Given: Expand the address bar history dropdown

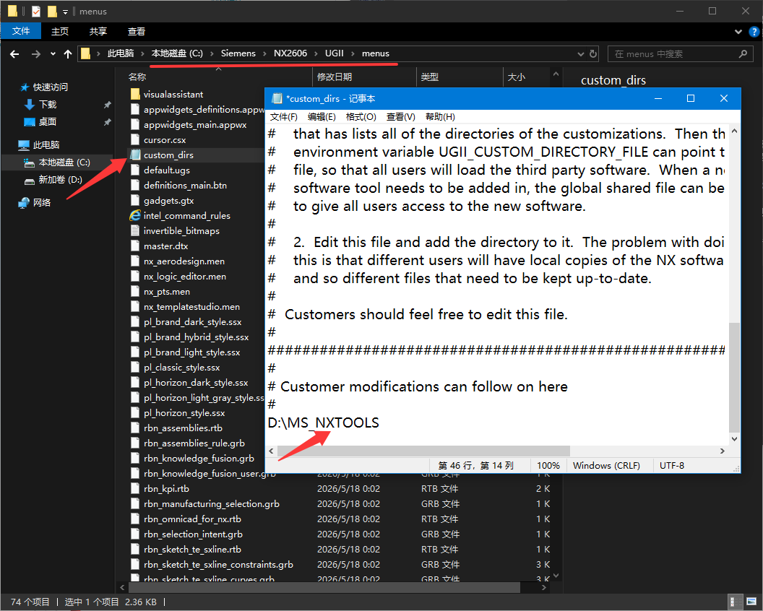Looking at the screenshot, I should [x=580, y=54].
